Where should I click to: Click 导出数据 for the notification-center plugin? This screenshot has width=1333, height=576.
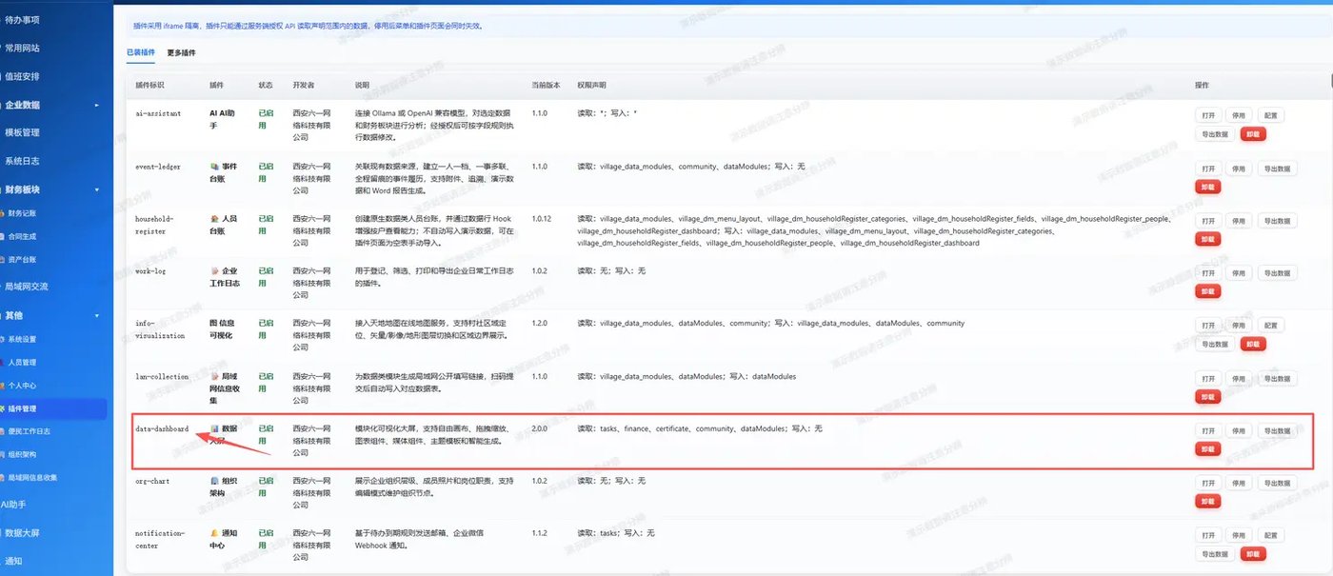tap(1215, 554)
